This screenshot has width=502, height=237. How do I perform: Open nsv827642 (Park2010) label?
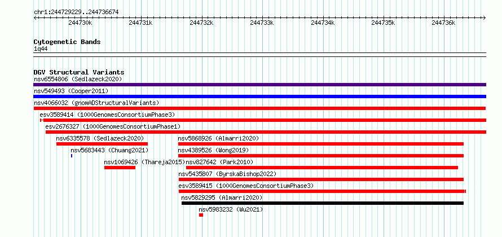219,162
